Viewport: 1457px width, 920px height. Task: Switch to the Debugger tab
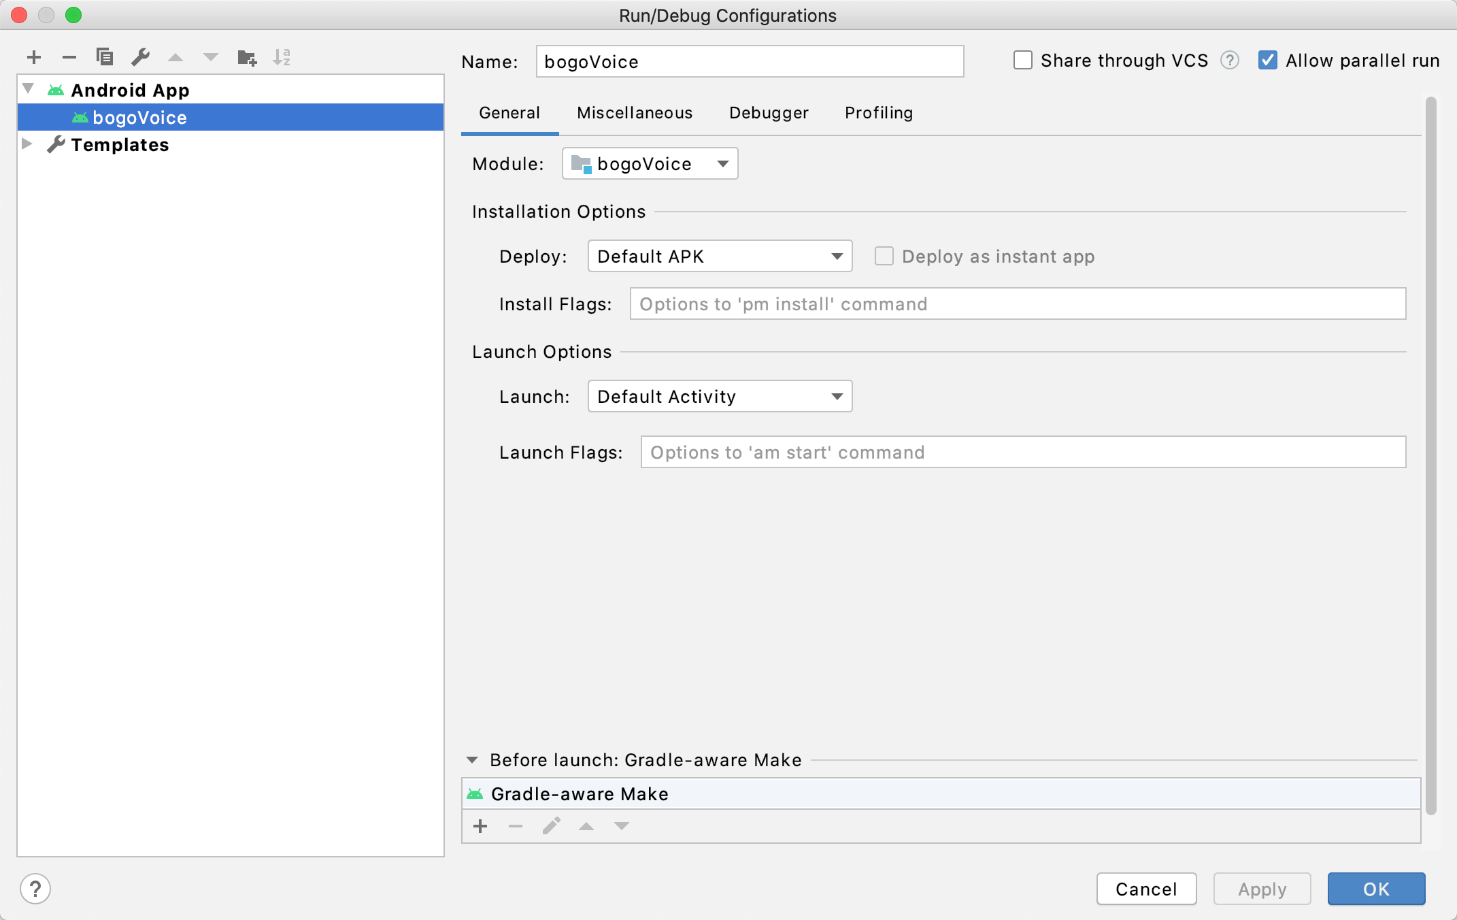(x=769, y=113)
